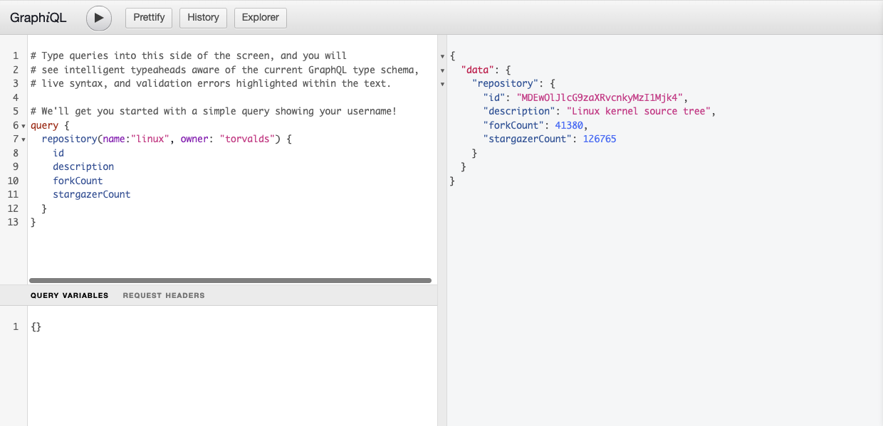
Task: Collapse the repository block fold arrow on line 7
Action: coord(23,139)
